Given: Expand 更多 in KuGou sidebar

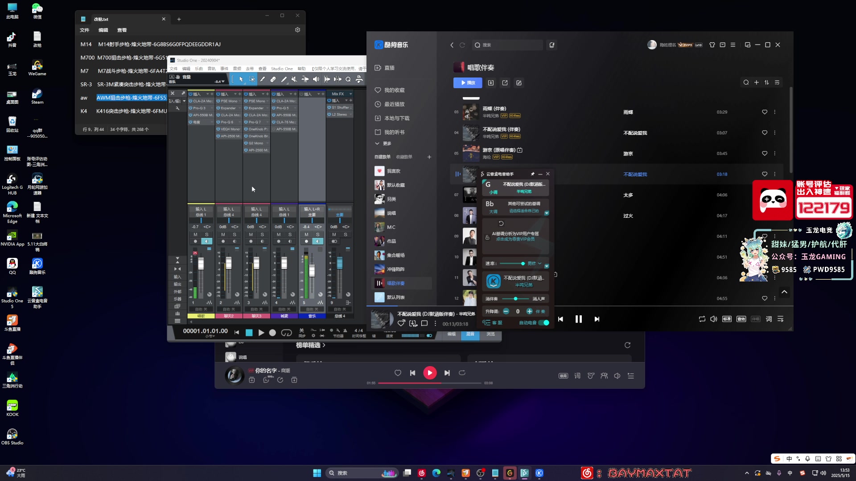Looking at the screenshot, I should 383,143.
